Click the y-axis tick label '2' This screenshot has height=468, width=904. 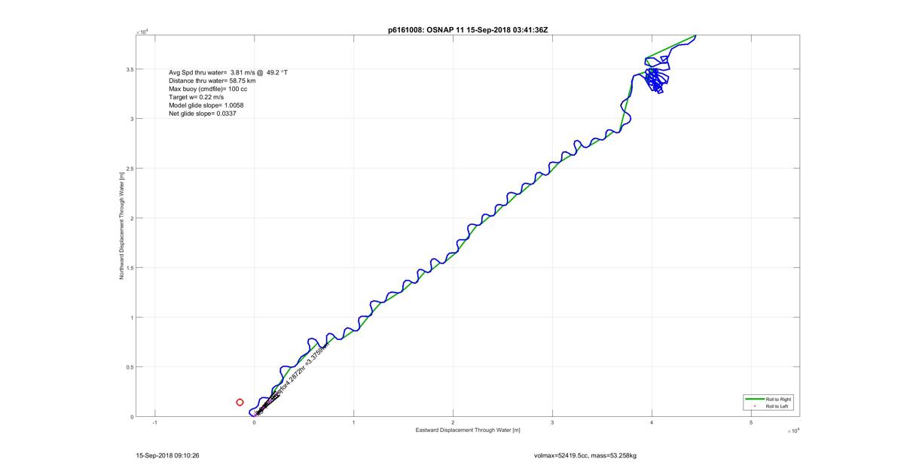pos(131,218)
